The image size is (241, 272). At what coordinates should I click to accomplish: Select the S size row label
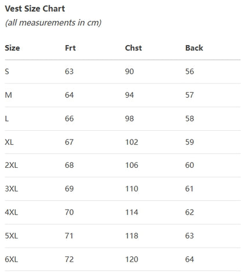[x=7, y=72]
